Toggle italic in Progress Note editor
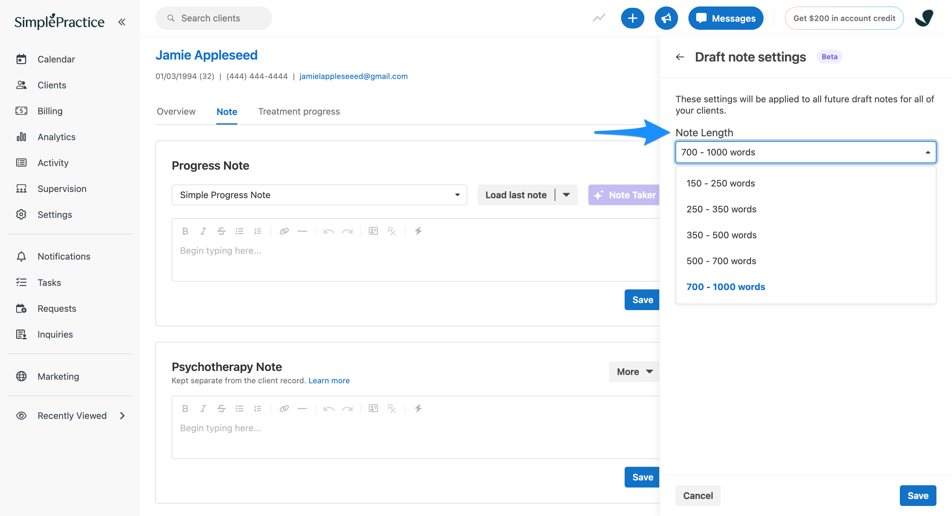This screenshot has width=952, height=516. (203, 231)
